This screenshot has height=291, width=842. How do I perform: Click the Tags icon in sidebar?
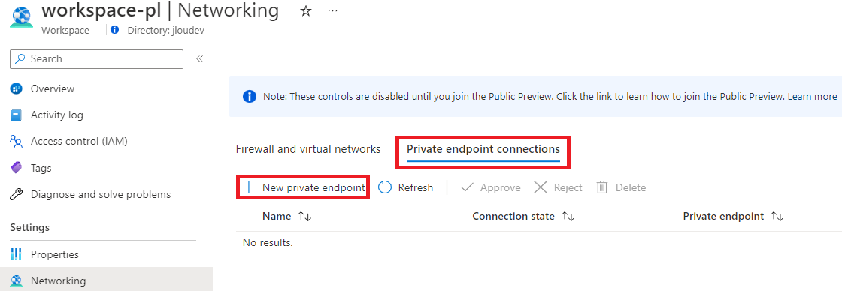(16, 168)
